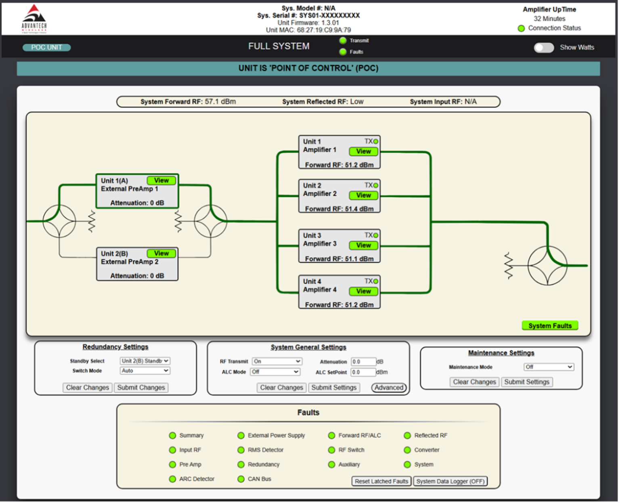This screenshot has width=620, height=503.
Task: Click the Attenuation dB input field
Action: tap(363, 362)
